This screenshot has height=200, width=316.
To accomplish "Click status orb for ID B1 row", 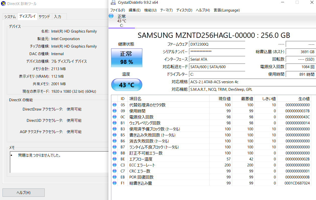I will pyautogui.click(x=115, y=123).
